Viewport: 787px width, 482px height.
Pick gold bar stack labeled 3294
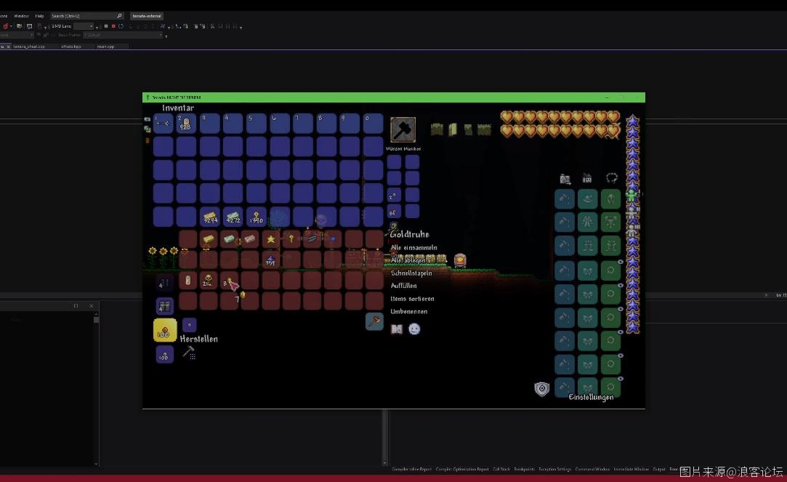click(210, 217)
